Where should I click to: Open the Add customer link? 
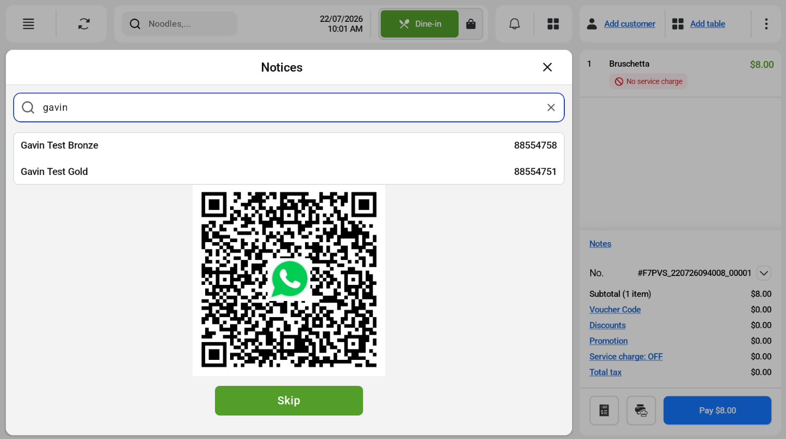(630, 24)
